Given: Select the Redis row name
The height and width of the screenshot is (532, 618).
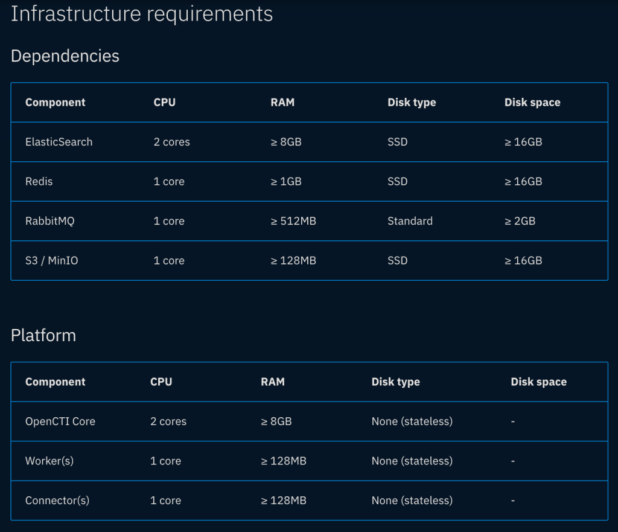Looking at the screenshot, I should 39,182.
